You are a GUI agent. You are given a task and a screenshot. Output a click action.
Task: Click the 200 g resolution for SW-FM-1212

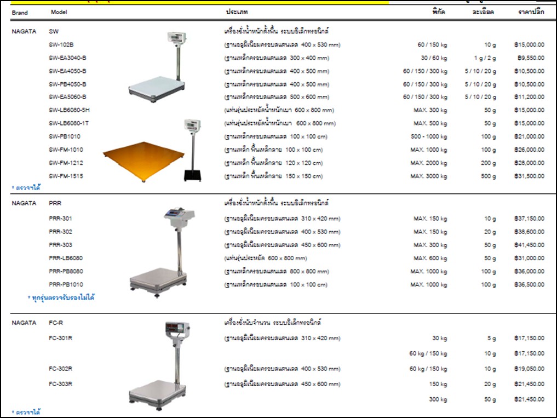pyautogui.click(x=489, y=163)
